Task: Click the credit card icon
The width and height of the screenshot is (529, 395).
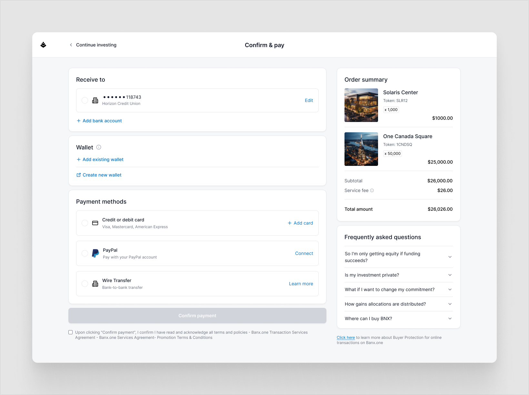Action: click(95, 223)
